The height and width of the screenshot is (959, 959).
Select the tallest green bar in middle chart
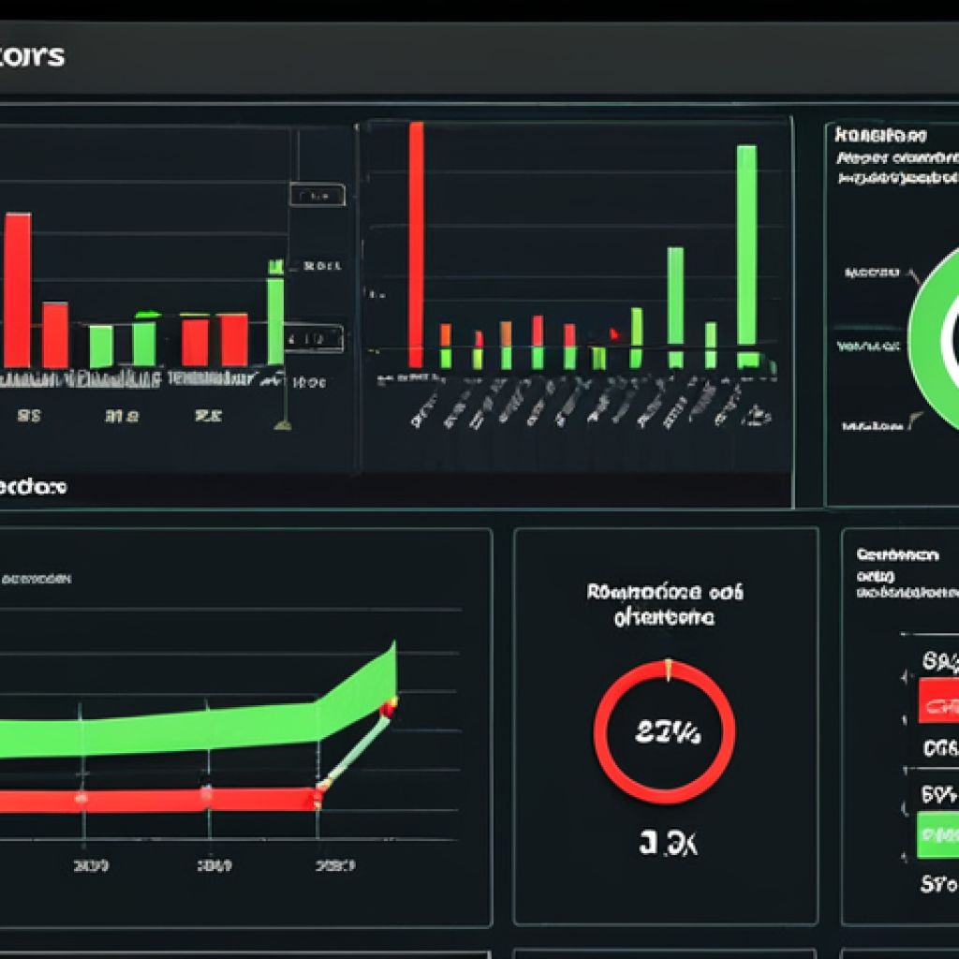tap(746, 257)
